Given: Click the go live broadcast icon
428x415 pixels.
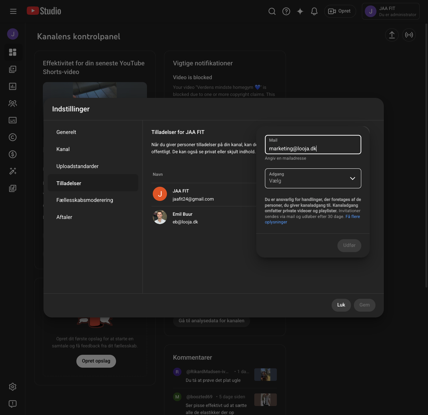Looking at the screenshot, I should click(x=409, y=35).
